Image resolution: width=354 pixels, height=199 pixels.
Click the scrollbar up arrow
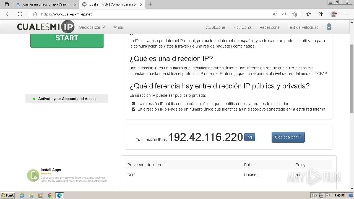352,22
